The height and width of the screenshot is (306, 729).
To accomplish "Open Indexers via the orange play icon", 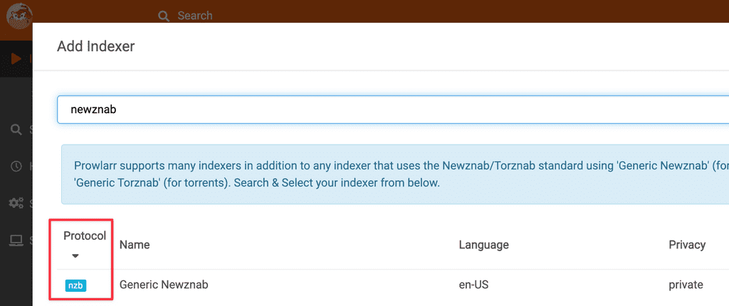I will point(16,58).
